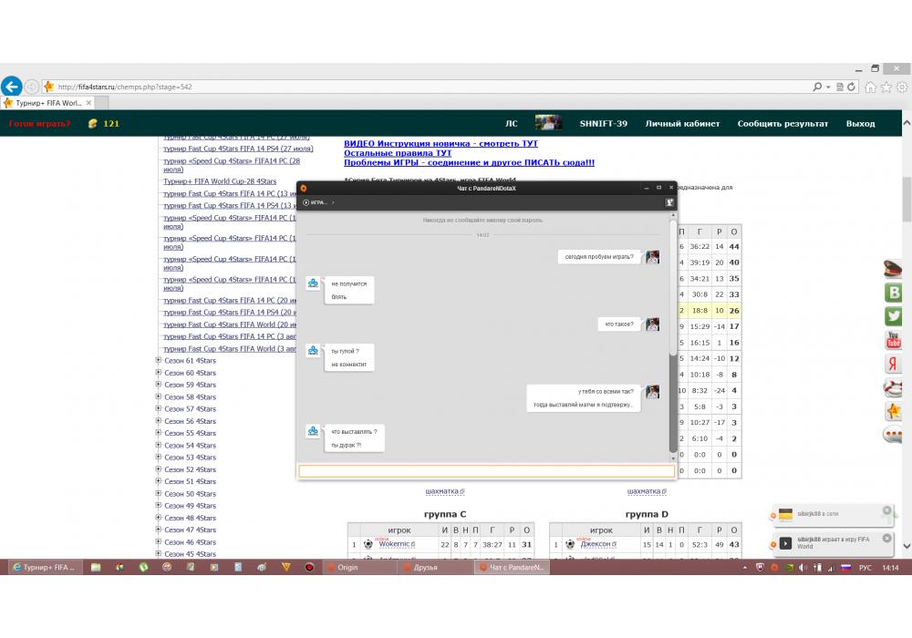Expand the Сезон 55 4Stars tree node
Screen dimensions: 912x638
coord(158,433)
